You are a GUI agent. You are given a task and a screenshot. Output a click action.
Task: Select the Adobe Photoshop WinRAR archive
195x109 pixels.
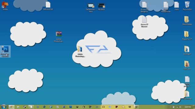(59, 37)
